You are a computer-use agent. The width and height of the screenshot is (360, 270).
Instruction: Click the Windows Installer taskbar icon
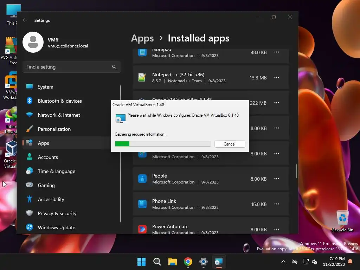click(219, 262)
